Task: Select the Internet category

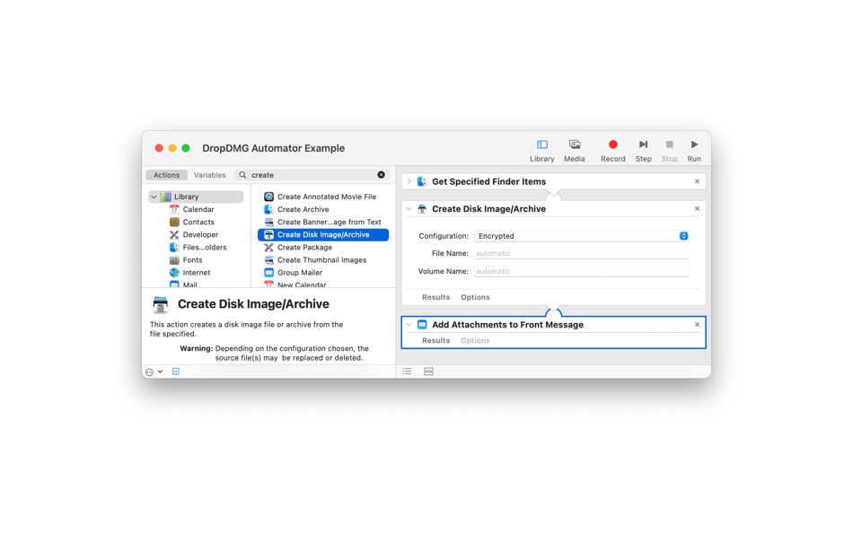Action: (x=197, y=273)
